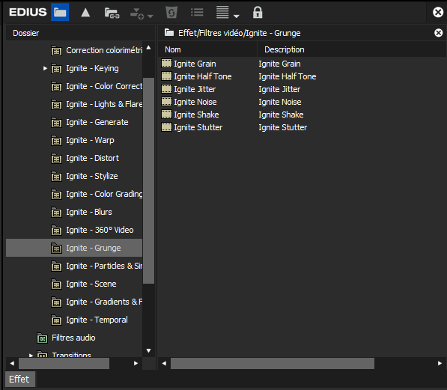
Task: Click the effect list horizontal scrollbar thumb
Action: pyautogui.click(x=273, y=363)
